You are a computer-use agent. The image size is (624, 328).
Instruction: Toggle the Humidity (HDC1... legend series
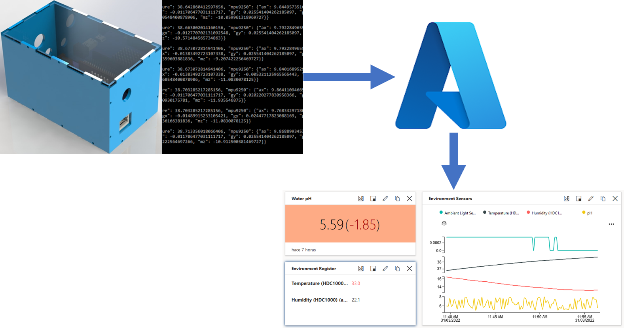[x=544, y=213]
